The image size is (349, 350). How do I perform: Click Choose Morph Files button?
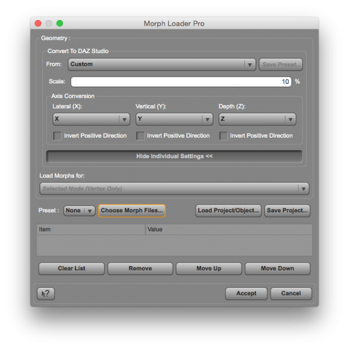pyautogui.click(x=132, y=211)
